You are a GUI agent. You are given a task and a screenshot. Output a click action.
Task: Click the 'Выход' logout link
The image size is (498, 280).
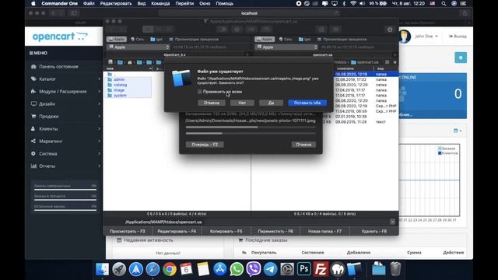click(458, 37)
